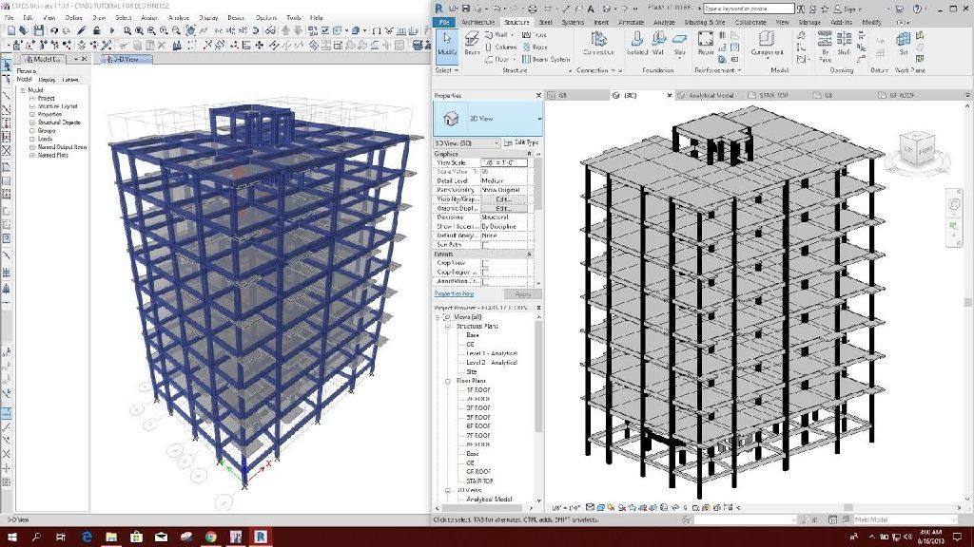The height and width of the screenshot is (547, 974).
Task: Click the ETABS lock/unlock model icon
Action: [96, 30]
